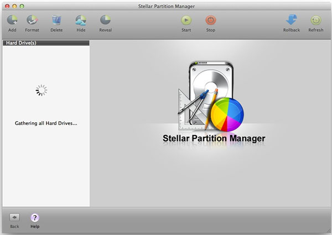Screen dimensions: 332x235
Task: Click the 'Gathering all Hard Drives...' status text
Action: (46, 123)
